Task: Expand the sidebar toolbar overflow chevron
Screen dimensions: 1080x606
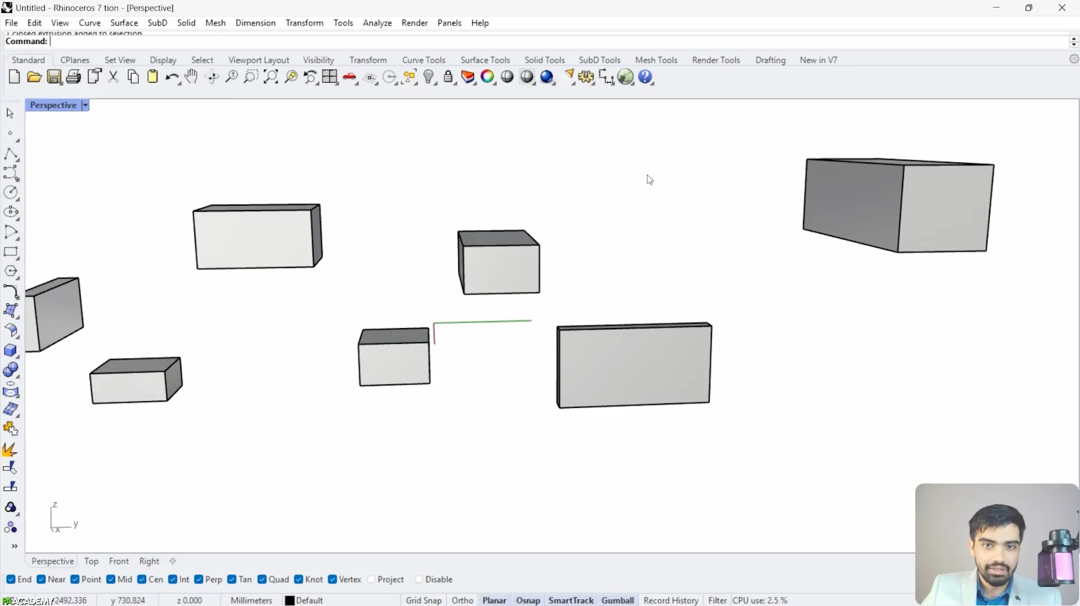Action: click(14, 546)
